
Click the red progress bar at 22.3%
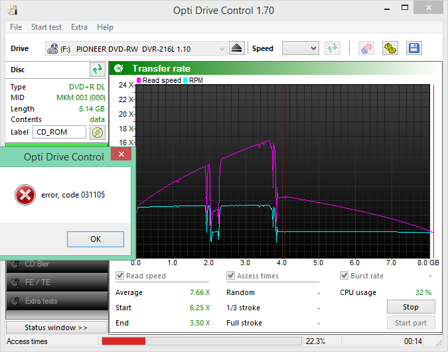123,341
